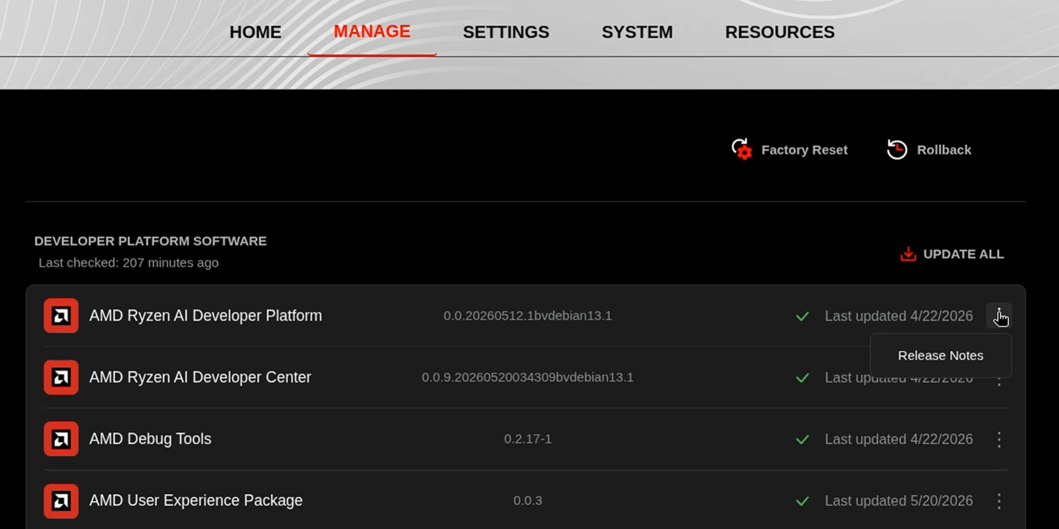Click the Rollback label
This screenshot has height=529, width=1059.
pyautogui.click(x=944, y=150)
